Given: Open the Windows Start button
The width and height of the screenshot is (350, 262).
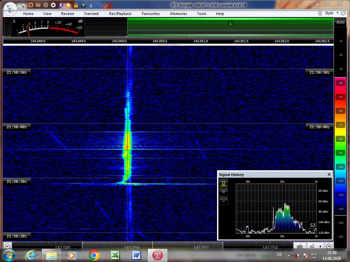Looking at the screenshot, I should [x=10, y=255].
